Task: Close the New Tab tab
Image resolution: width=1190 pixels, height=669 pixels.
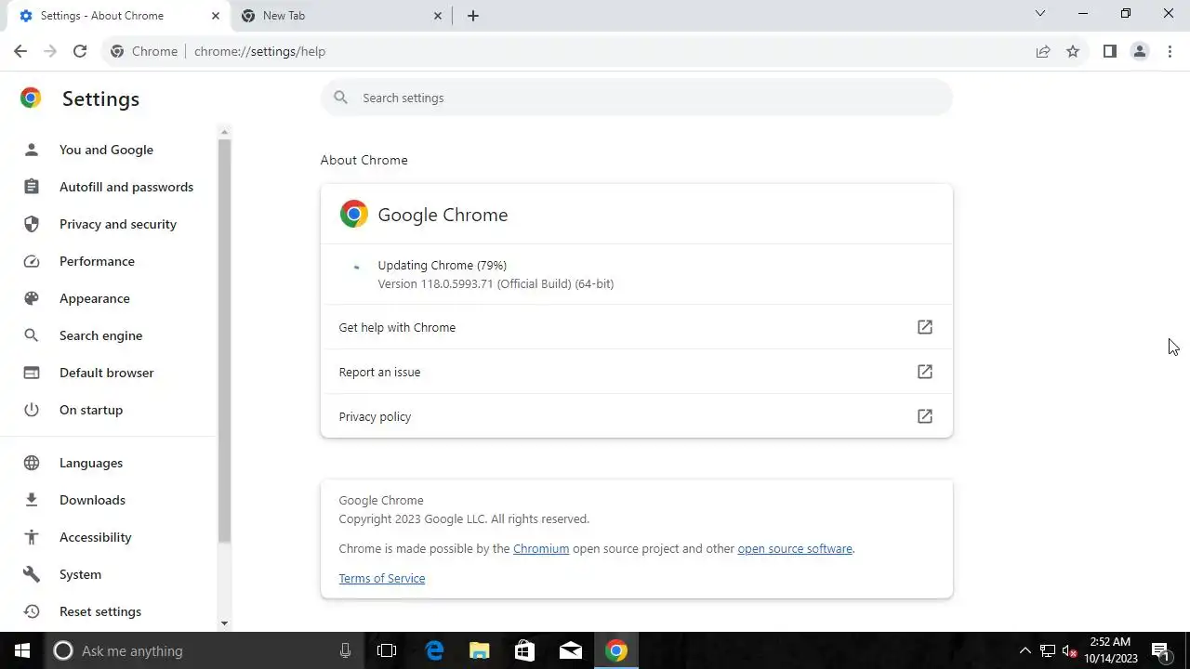Action: point(439,16)
